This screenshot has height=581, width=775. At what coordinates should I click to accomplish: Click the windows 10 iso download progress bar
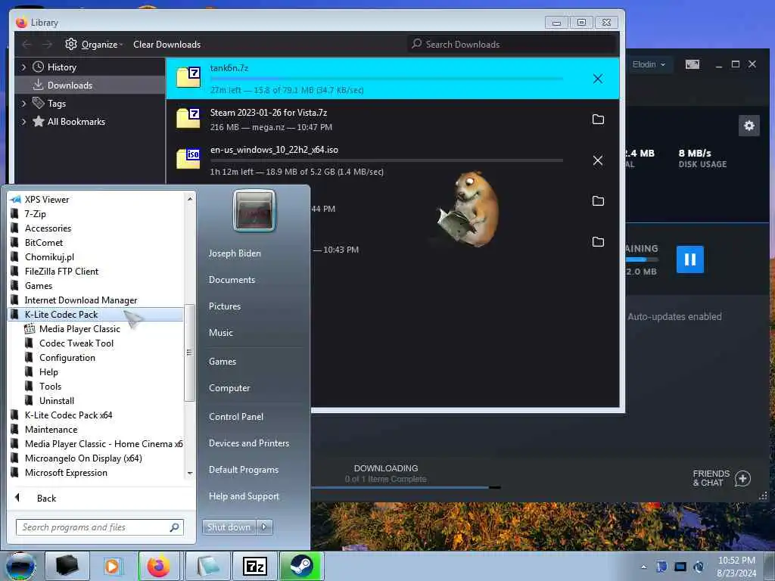[x=387, y=160]
